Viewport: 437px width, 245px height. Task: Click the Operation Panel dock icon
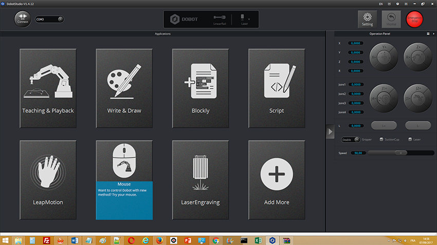point(428,34)
